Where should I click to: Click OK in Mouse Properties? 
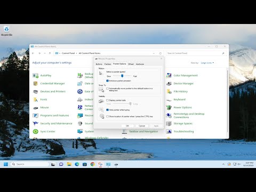[127, 126]
